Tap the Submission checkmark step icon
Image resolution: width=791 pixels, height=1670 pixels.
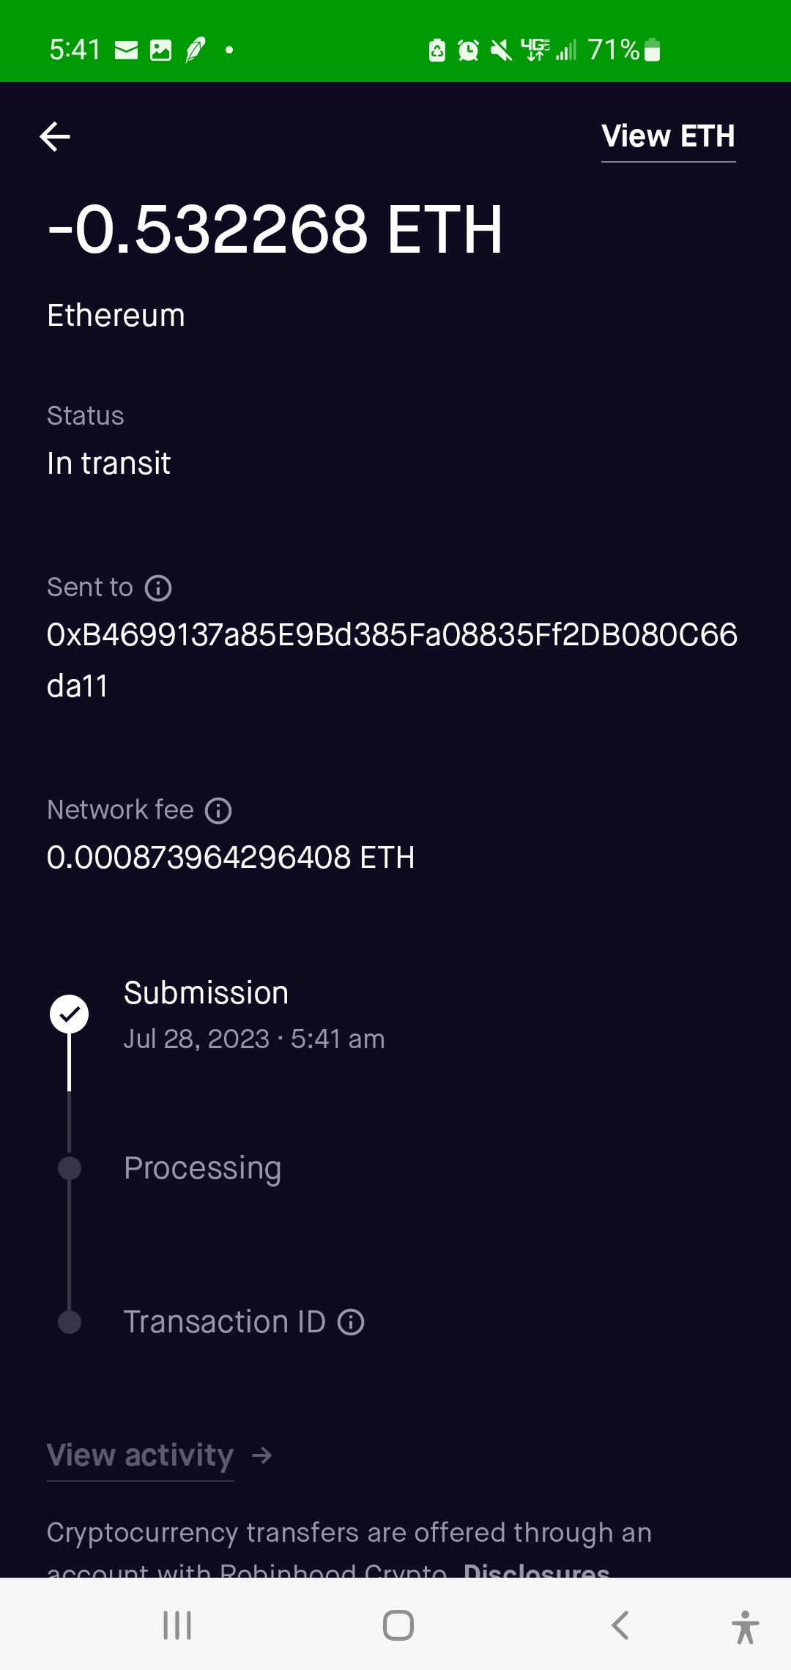(x=69, y=1014)
